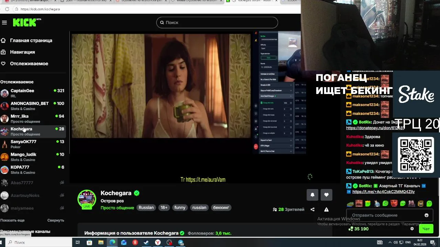Image resolution: width=440 pixels, height=247 pixels.
Task: Open Отслеживаемое in sidebar menu
Action: tap(29, 63)
